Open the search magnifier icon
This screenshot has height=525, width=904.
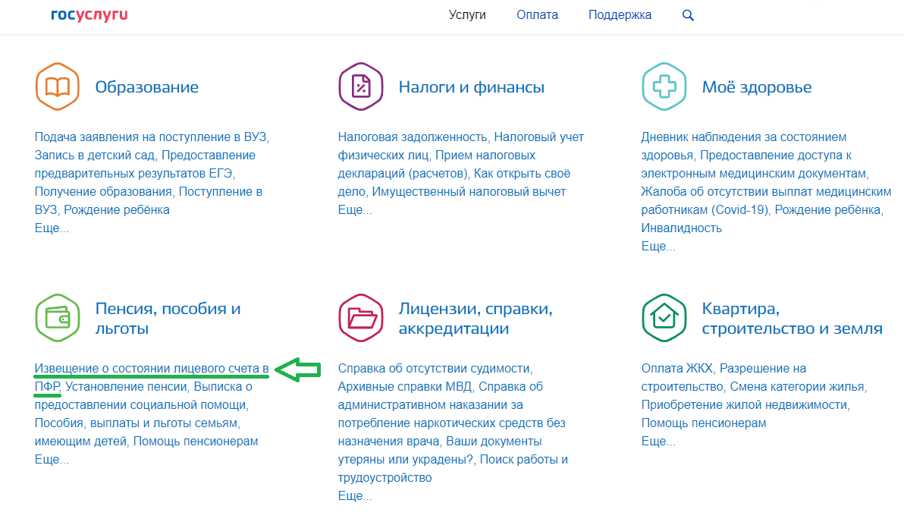point(688,15)
